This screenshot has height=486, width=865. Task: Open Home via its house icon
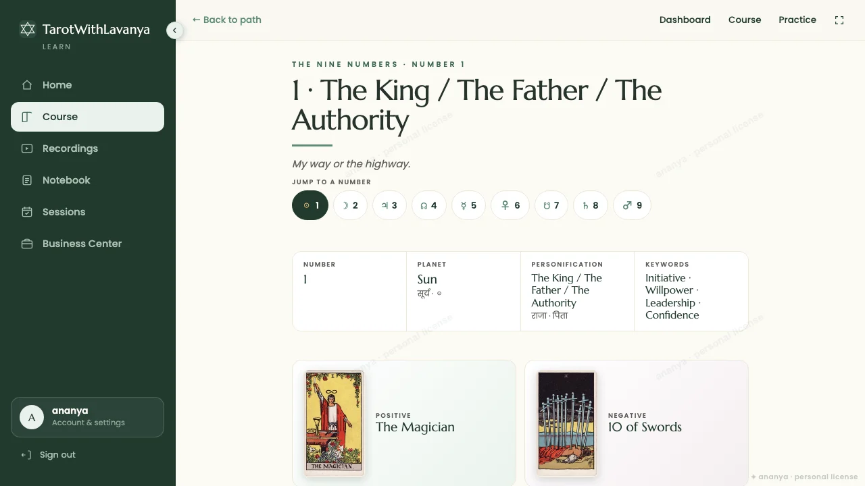27,85
